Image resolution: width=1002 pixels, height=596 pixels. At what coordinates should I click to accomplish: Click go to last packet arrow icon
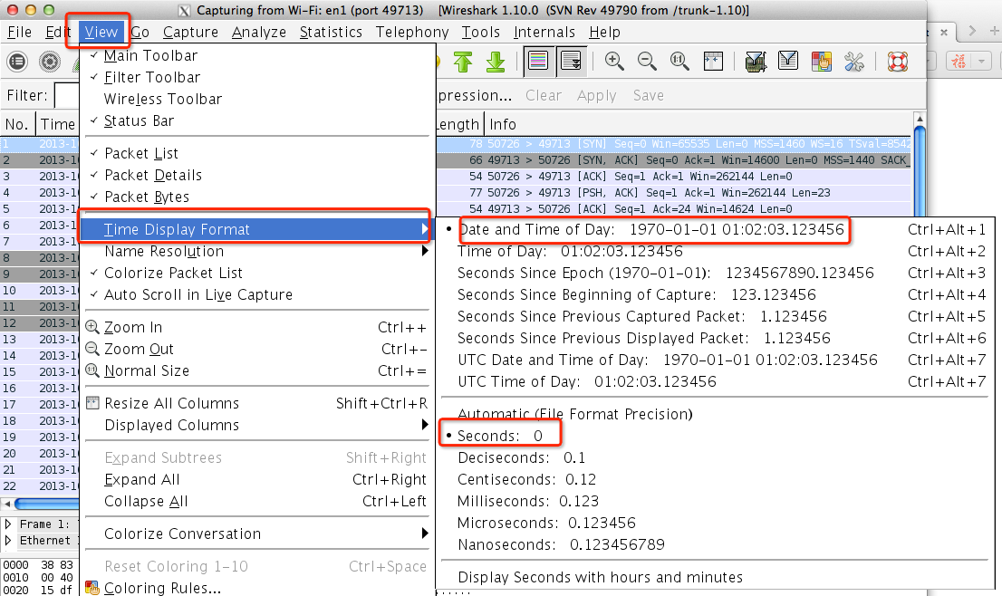point(496,62)
